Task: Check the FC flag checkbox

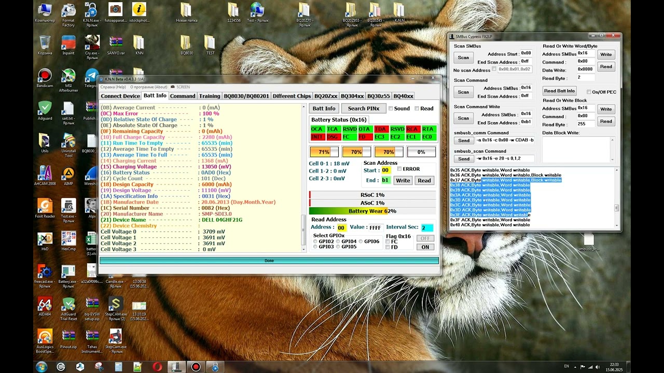Action: (388, 241)
